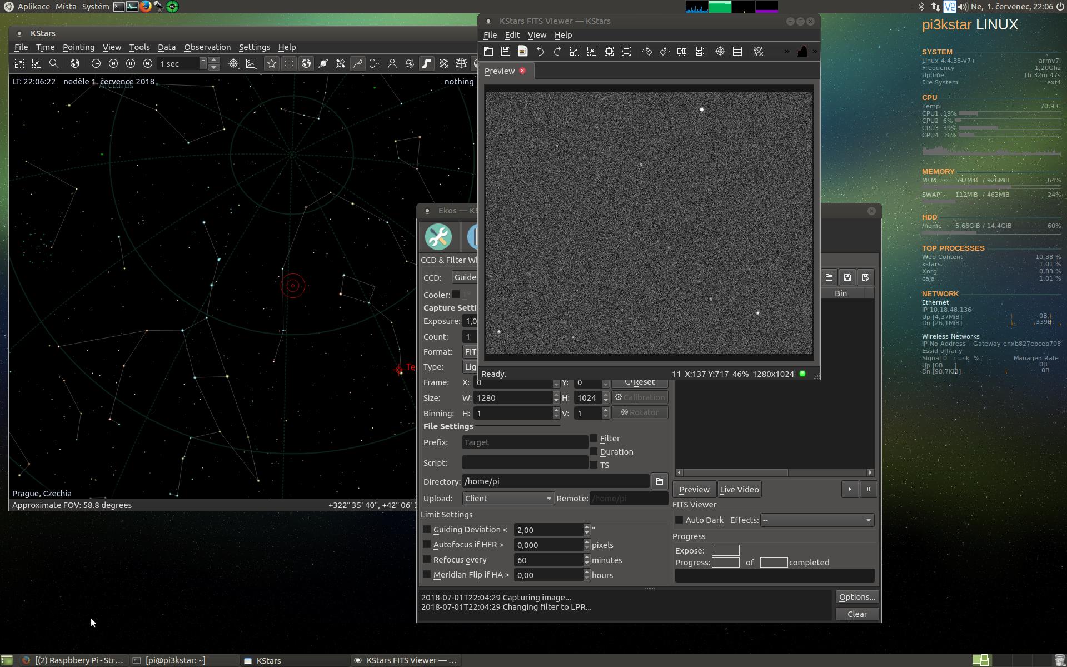Open the Upload Client dropdown
This screenshot has width=1067, height=667.
coord(508,499)
